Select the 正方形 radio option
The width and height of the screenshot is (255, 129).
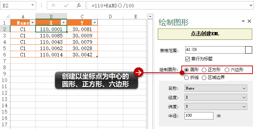[204, 70]
